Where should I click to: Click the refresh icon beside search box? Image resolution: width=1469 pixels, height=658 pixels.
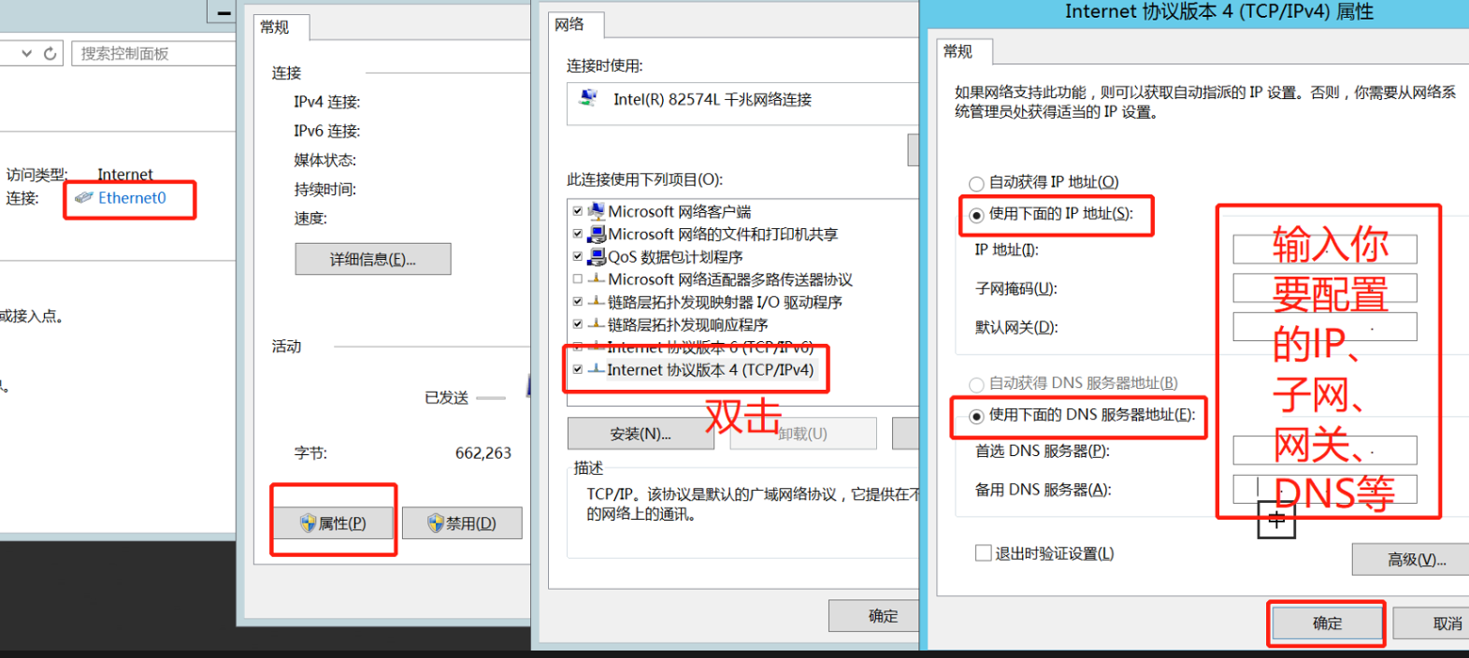pyautogui.click(x=50, y=53)
